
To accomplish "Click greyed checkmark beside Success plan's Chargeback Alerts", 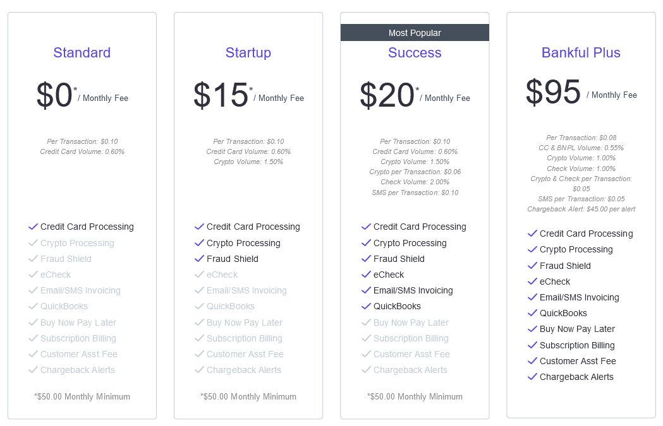I will 366,370.
